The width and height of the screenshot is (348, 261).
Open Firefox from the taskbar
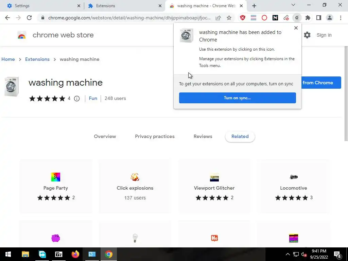(75, 254)
